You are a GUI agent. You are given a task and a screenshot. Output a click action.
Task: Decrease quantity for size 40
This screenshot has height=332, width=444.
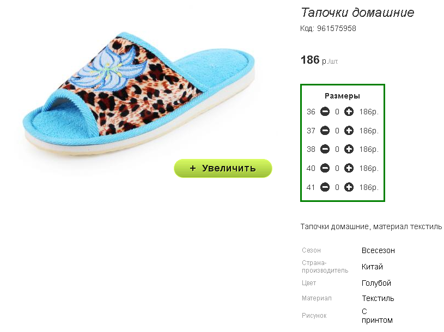click(325, 168)
